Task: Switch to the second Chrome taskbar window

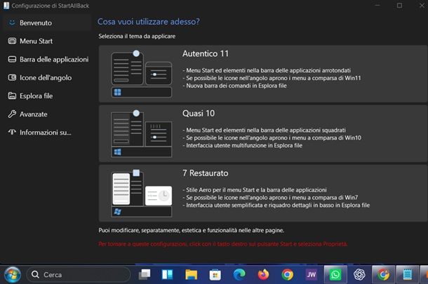Action: [384, 274]
